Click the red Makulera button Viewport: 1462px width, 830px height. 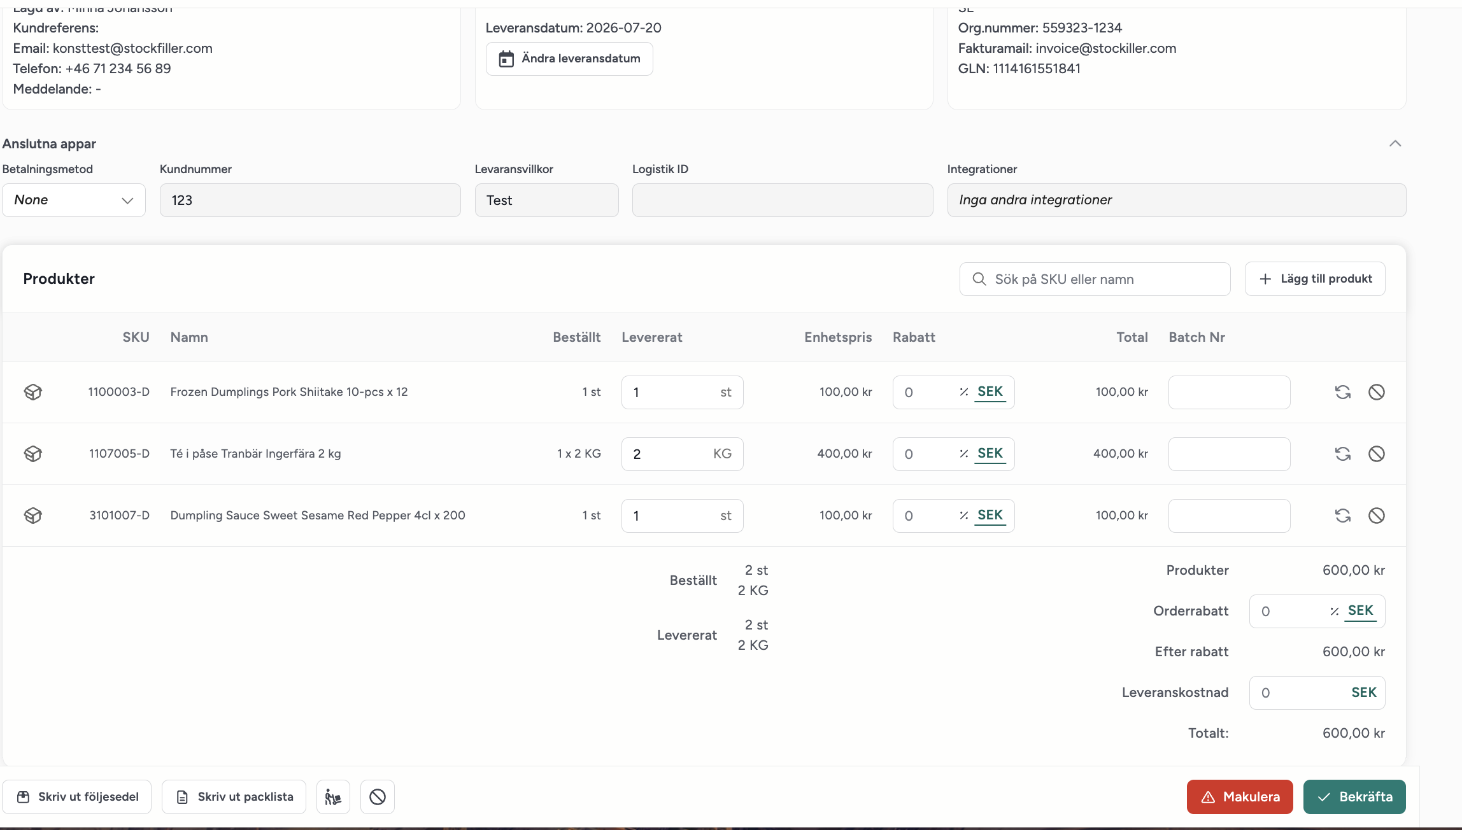pyautogui.click(x=1240, y=797)
